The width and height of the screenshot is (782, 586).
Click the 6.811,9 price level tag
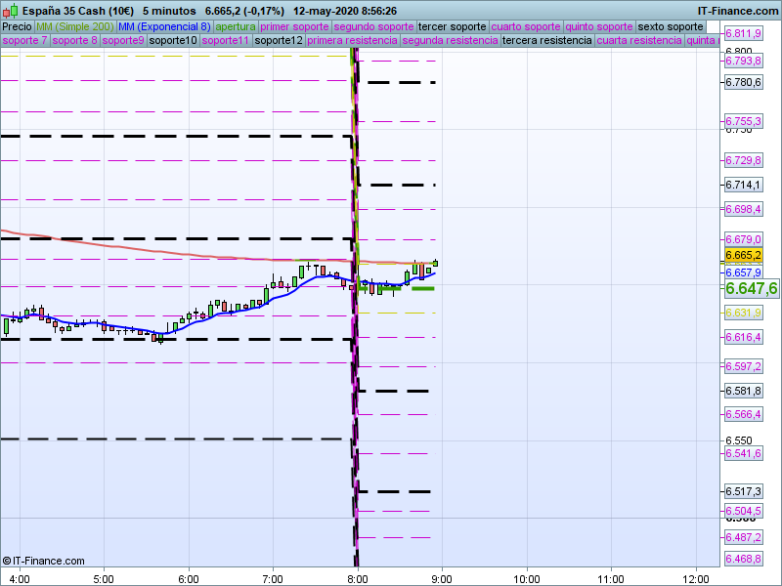pyautogui.click(x=744, y=33)
